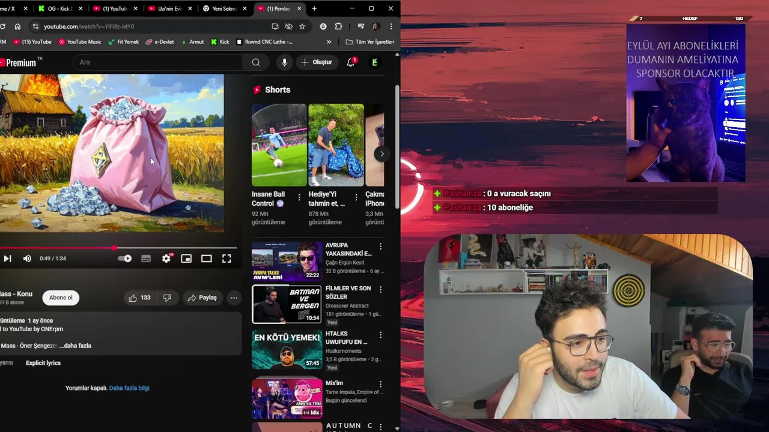
Task: Open Insane Ball Control short
Action: 279,145
